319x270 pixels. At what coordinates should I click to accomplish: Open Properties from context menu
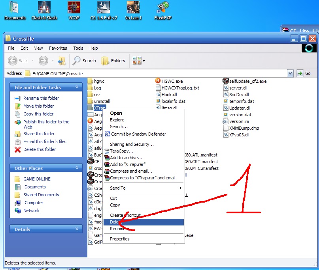point(143,239)
